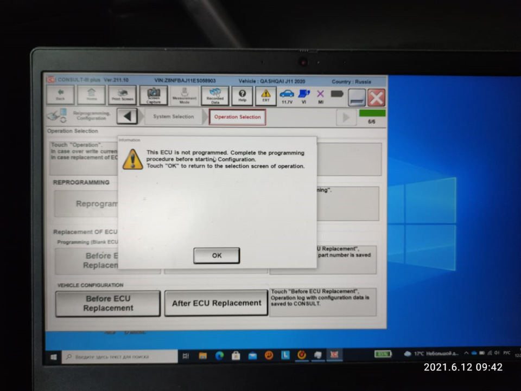Click the Reprogramming button
This screenshot has height=391, width=521.
click(x=86, y=203)
